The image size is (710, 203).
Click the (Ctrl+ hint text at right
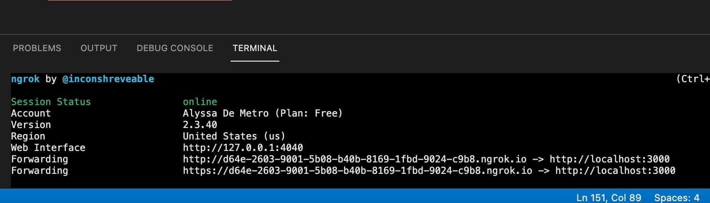coord(693,79)
